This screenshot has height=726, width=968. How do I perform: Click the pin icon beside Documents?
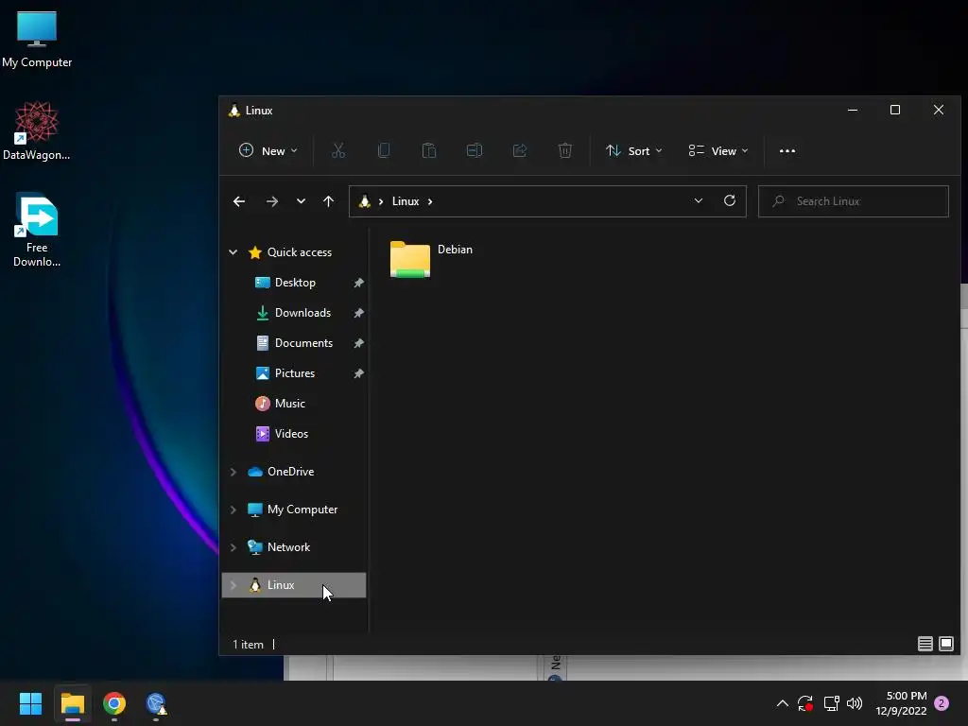358,343
